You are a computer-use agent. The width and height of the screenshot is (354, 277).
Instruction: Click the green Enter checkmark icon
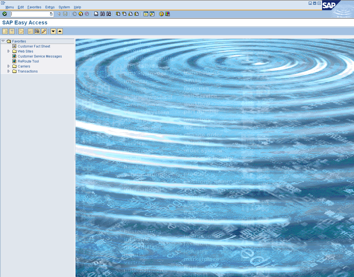click(x=5, y=14)
